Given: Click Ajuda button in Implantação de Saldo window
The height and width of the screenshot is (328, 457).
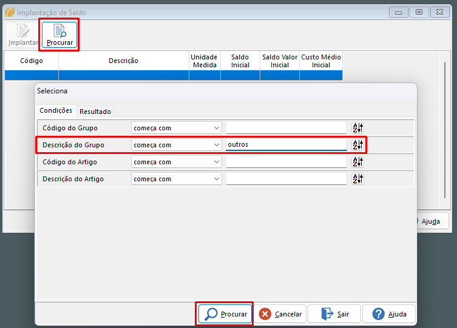Looking at the screenshot, I should tap(433, 221).
